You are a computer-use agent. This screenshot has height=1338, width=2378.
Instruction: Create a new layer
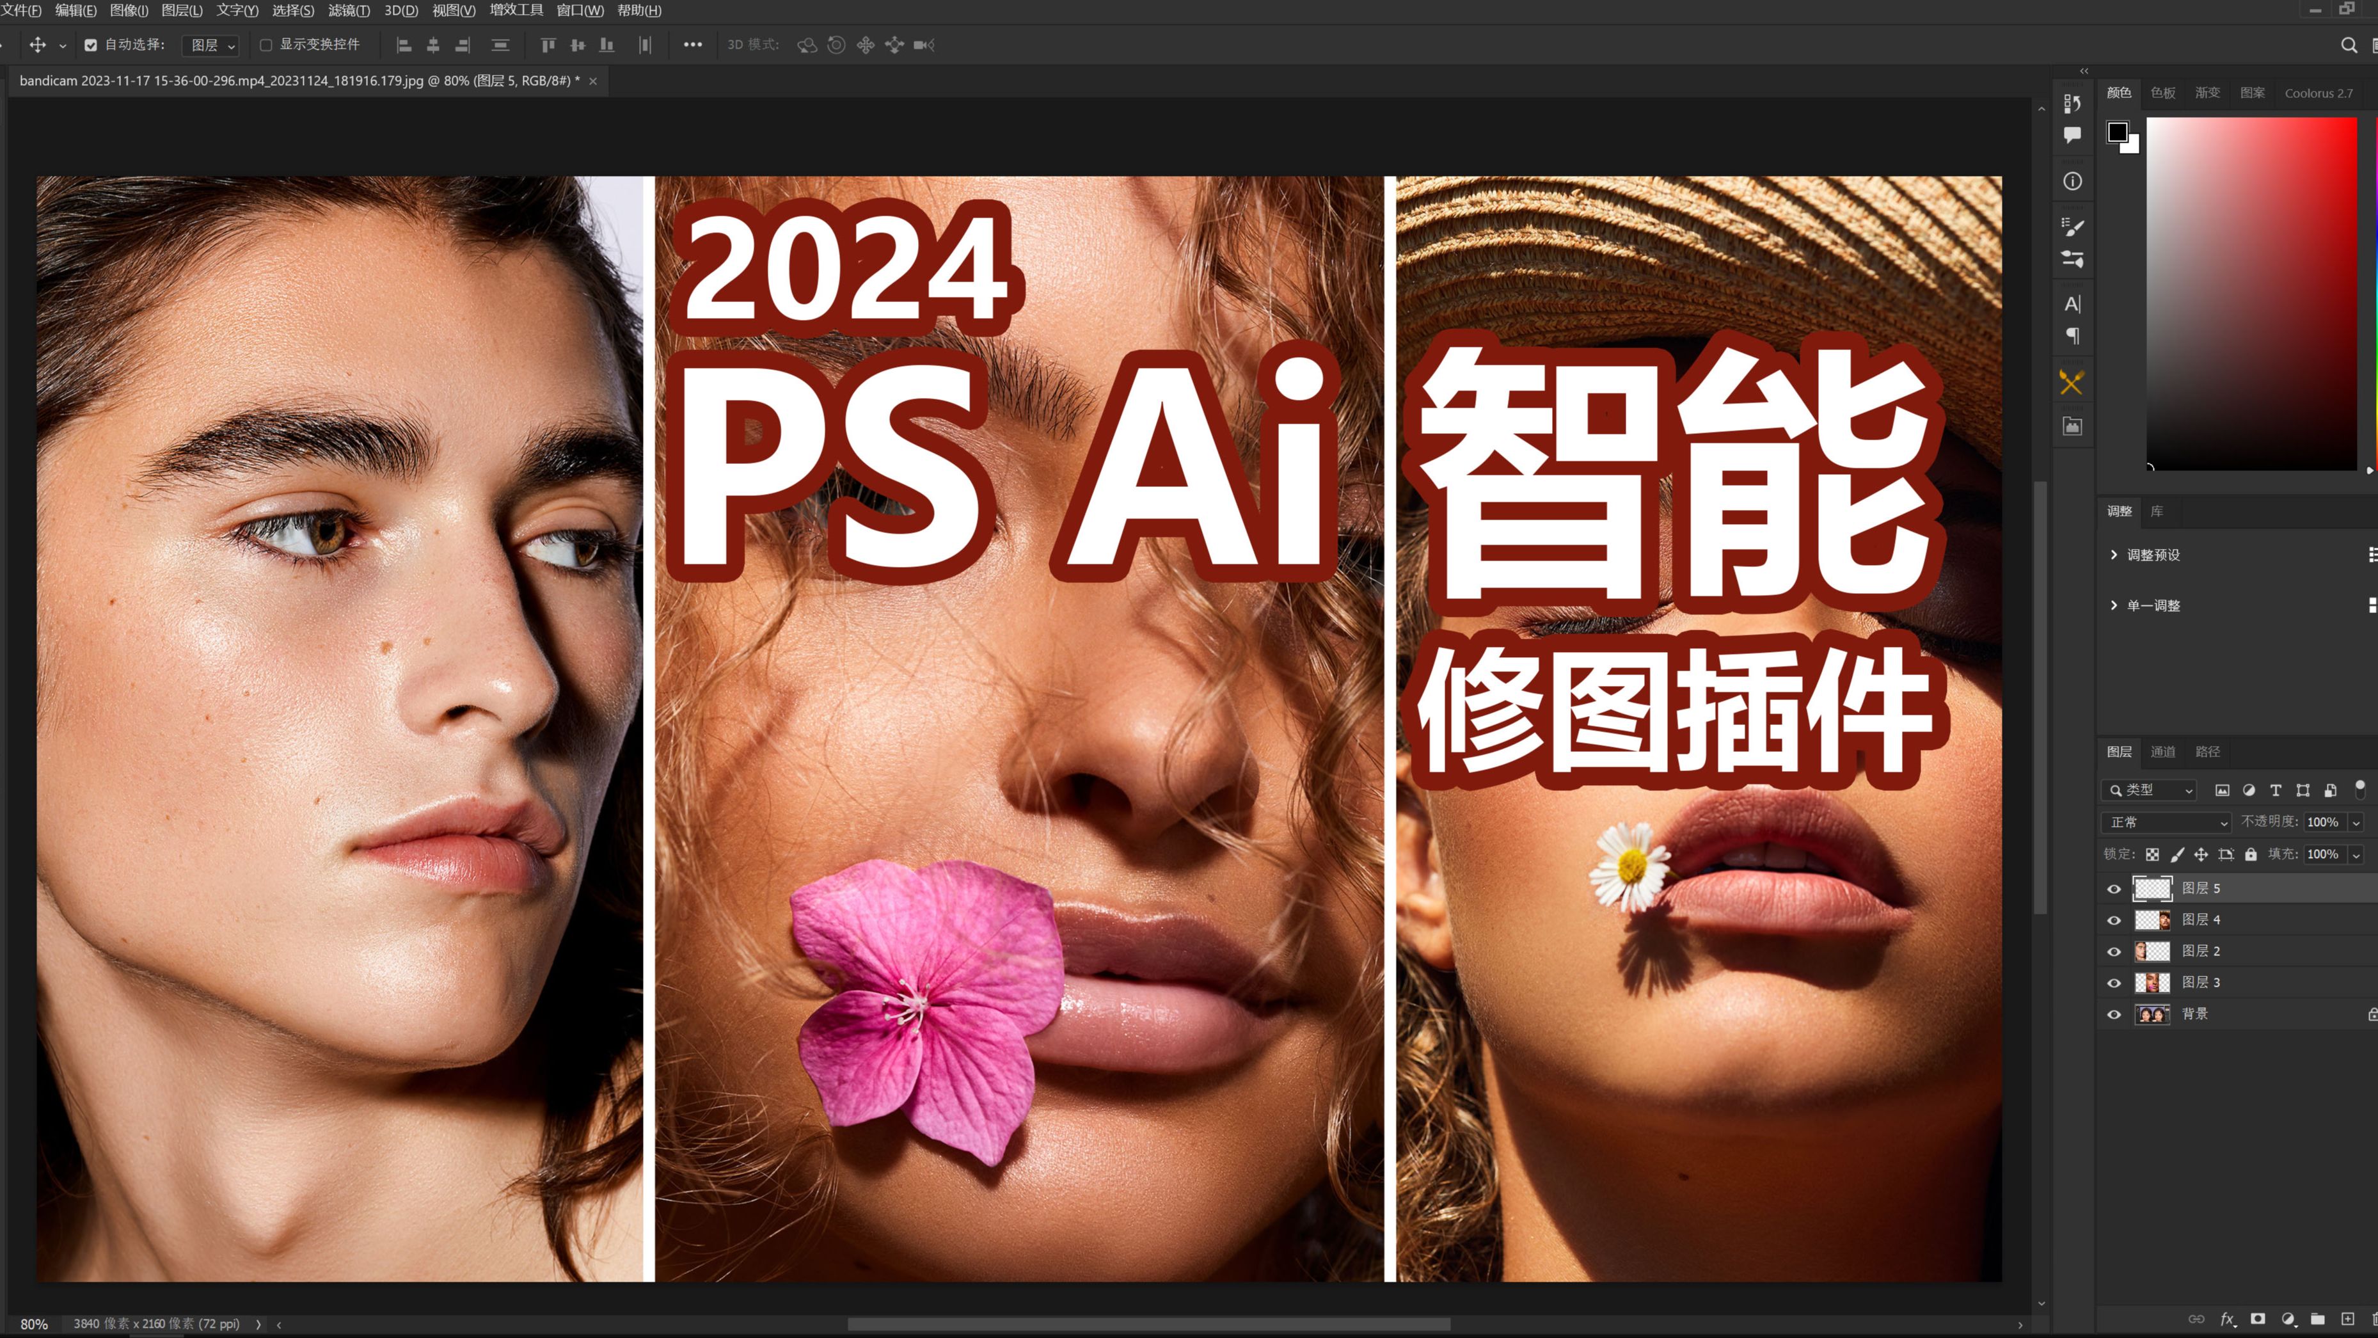[2347, 1319]
